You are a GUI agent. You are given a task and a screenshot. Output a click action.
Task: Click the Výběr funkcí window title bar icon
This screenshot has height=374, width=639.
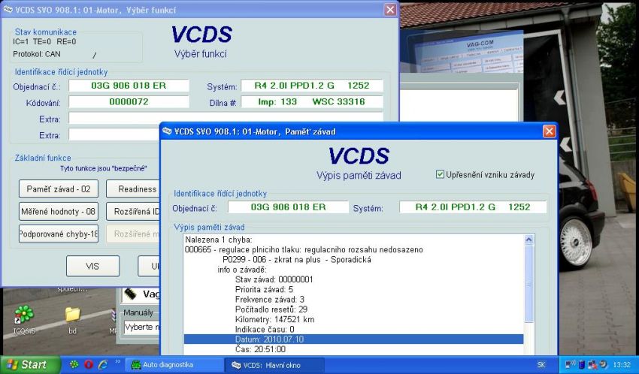point(8,9)
